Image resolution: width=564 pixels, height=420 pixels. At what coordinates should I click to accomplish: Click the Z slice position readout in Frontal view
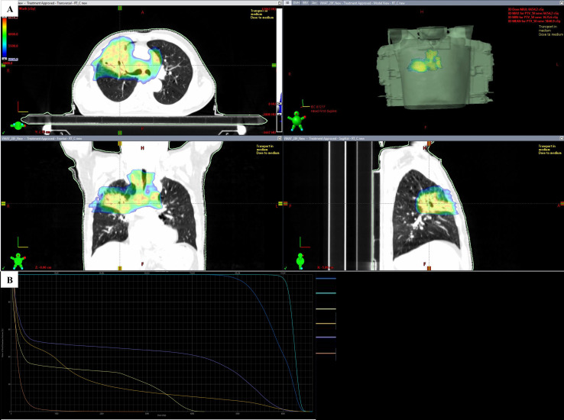pyautogui.click(x=43, y=267)
